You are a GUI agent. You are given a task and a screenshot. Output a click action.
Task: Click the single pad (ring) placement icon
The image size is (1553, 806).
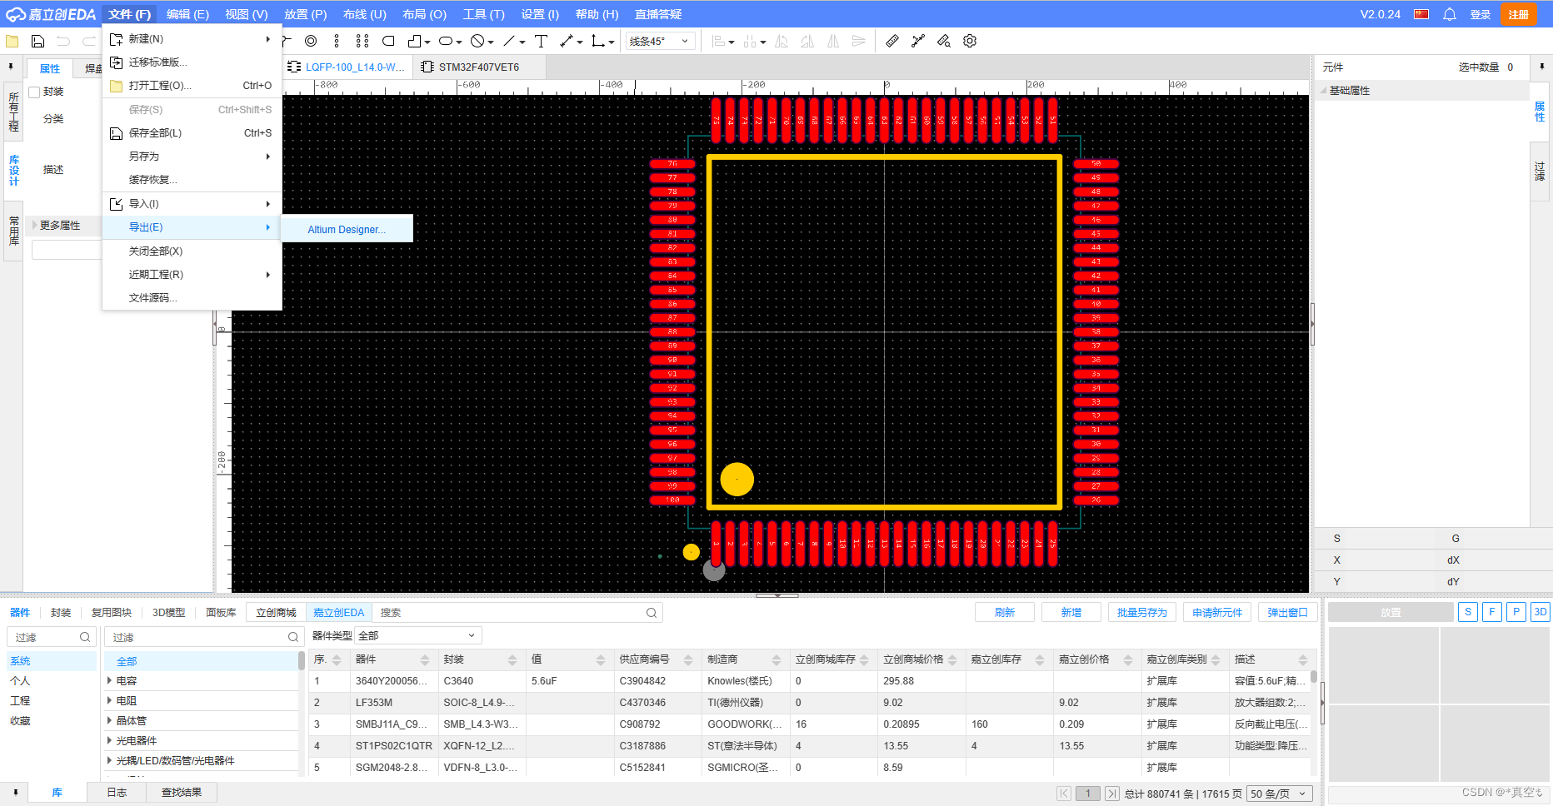click(x=311, y=41)
